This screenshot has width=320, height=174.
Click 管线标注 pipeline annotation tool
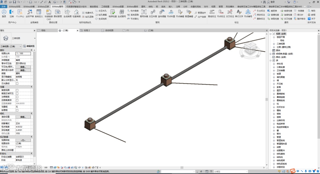(212, 13)
